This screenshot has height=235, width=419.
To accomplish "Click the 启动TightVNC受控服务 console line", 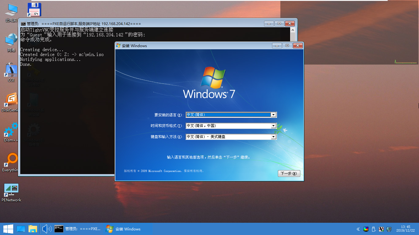I will (67, 30).
